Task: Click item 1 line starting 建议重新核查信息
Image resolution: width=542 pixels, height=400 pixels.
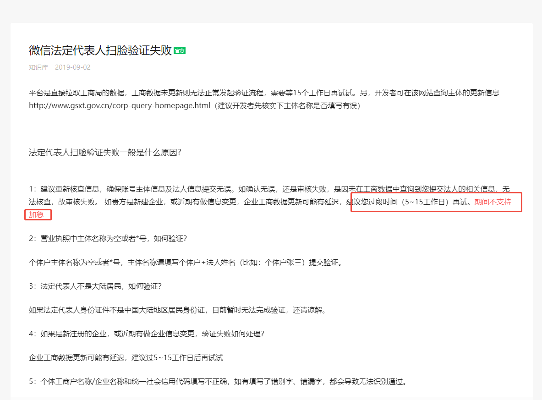Action: (x=269, y=189)
